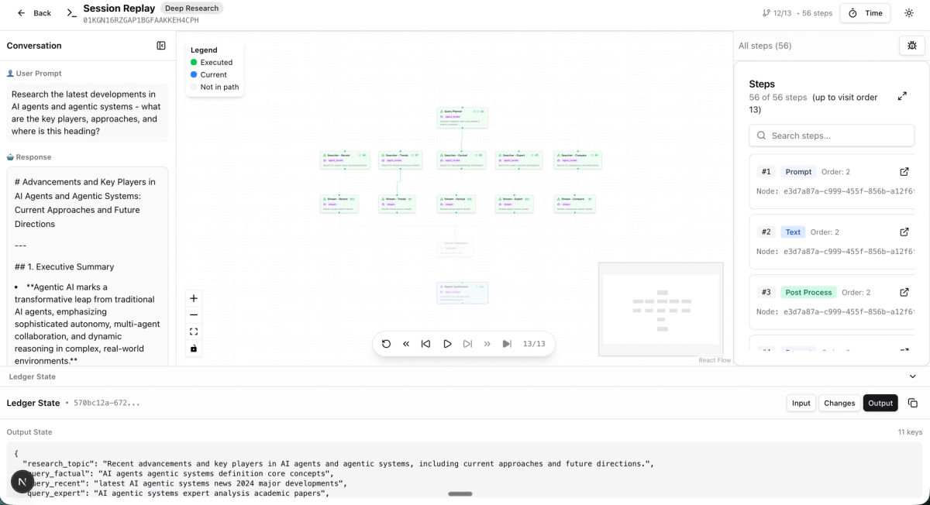The image size is (930, 505).
Task: Zoom in on the flow canvas
Action: 194,298
